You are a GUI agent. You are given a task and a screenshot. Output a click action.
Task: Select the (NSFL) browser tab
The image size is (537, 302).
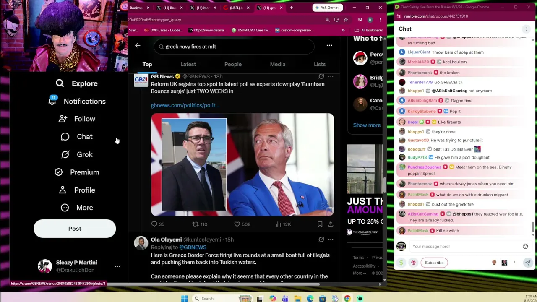pyautogui.click(x=237, y=8)
